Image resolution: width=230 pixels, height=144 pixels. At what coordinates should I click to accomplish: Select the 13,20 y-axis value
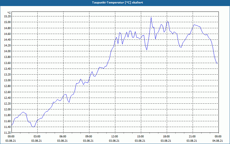pyautogui.click(x=7, y=75)
